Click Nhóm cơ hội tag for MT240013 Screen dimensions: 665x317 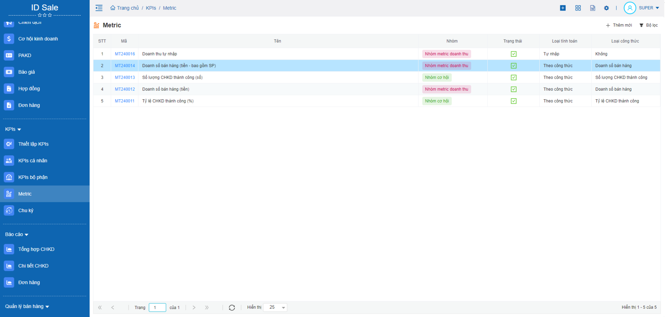pyautogui.click(x=437, y=77)
